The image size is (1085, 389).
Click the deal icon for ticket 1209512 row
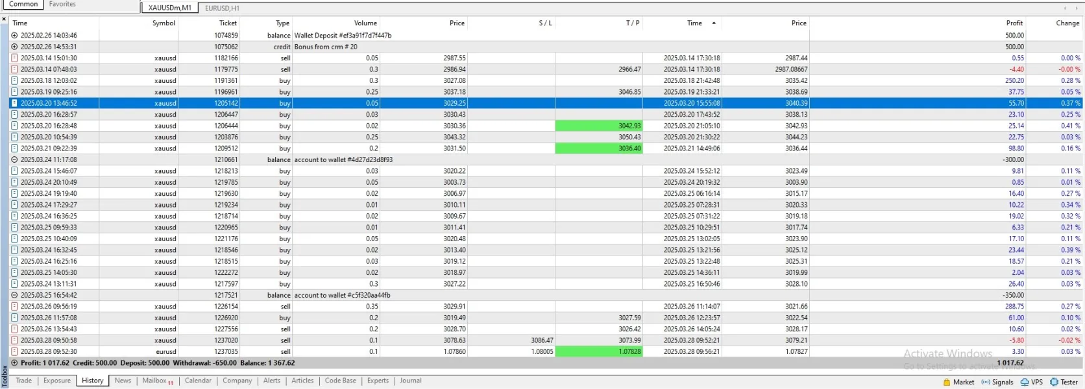tap(14, 148)
